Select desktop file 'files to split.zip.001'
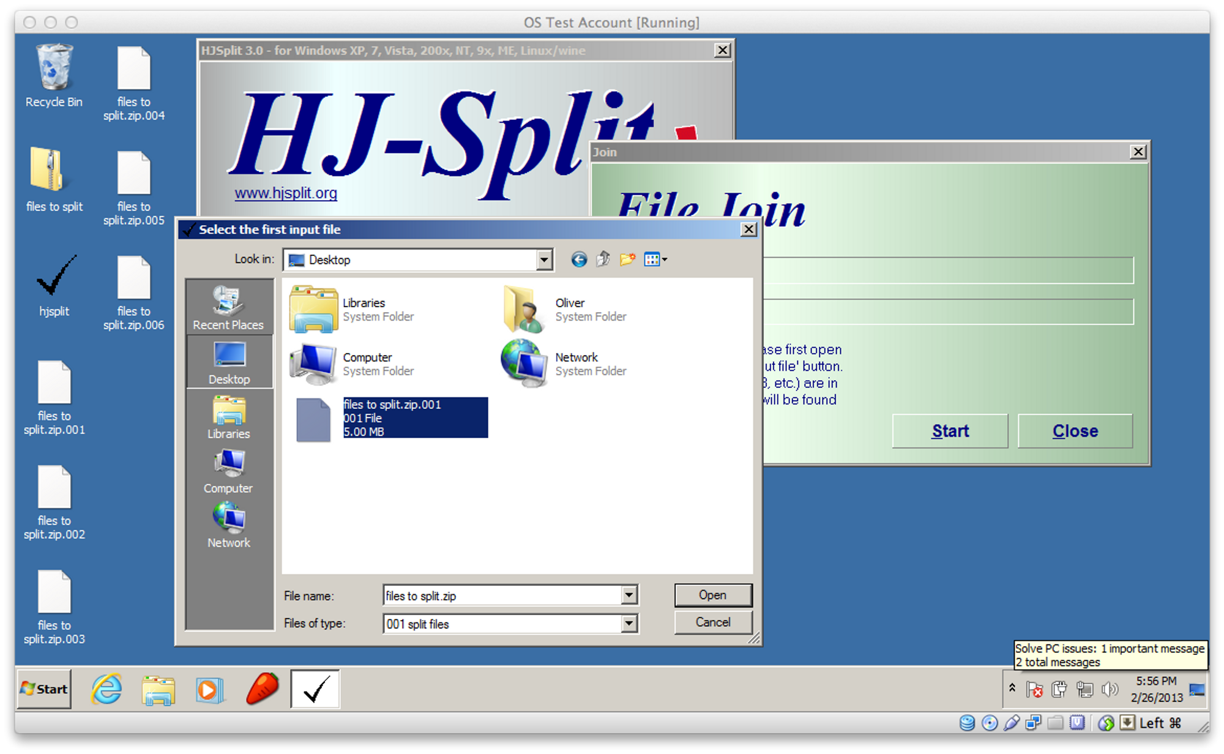This screenshot has width=1224, height=754. (54, 398)
